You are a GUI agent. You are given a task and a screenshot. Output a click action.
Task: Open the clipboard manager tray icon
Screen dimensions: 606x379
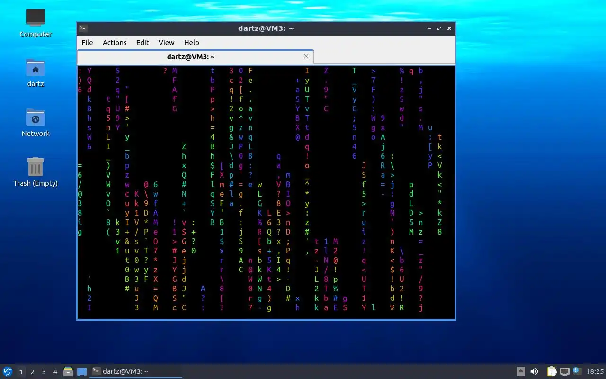pos(552,371)
